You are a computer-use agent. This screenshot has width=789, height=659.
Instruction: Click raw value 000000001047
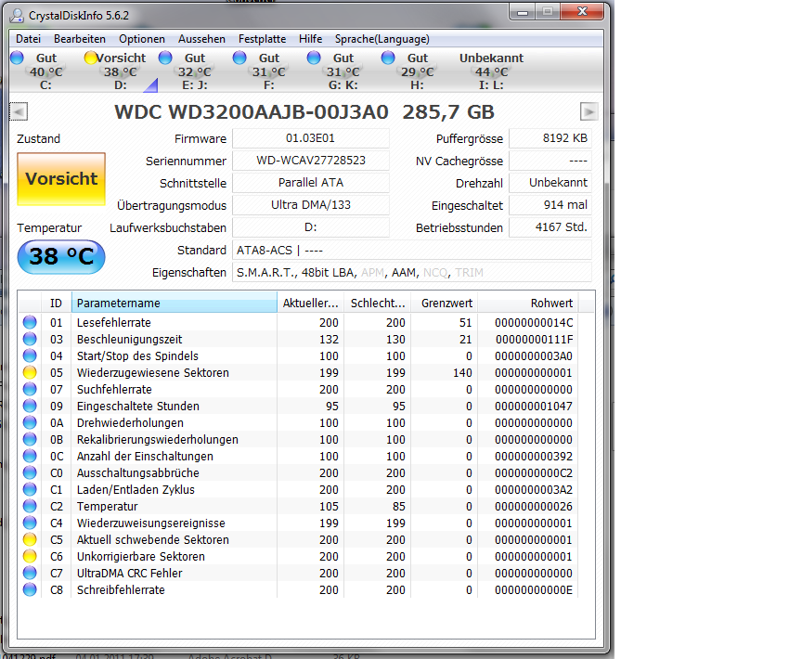pyautogui.click(x=534, y=406)
